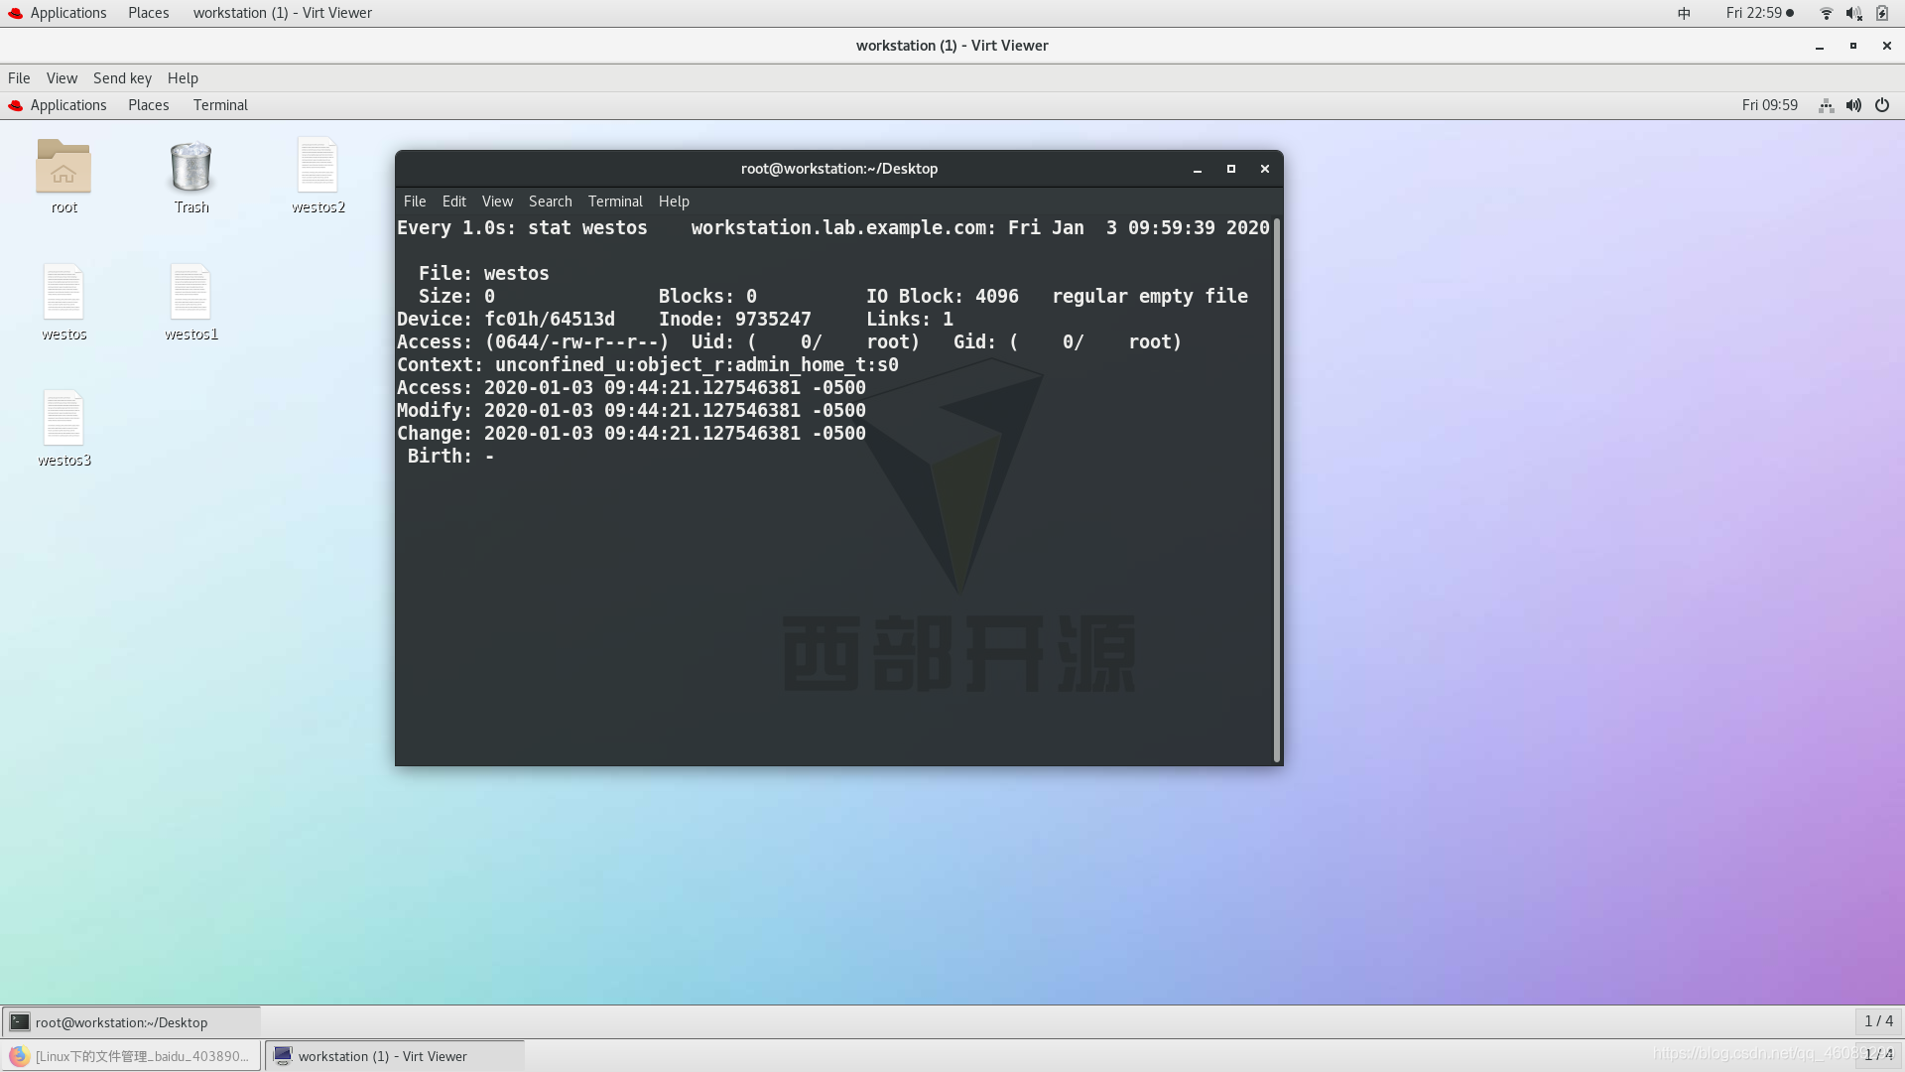Click the guest volume speaker icon
Image resolution: width=1905 pixels, height=1072 pixels.
click(x=1853, y=105)
